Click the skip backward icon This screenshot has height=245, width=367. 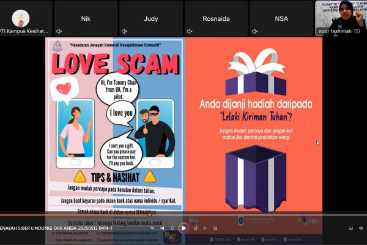(x=172, y=228)
